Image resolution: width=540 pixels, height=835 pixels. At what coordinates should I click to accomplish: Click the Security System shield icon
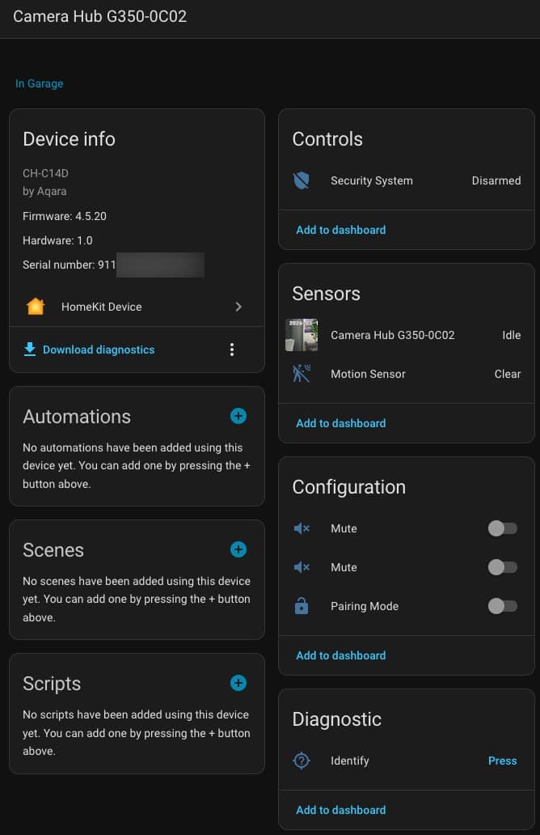[x=302, y=180]
